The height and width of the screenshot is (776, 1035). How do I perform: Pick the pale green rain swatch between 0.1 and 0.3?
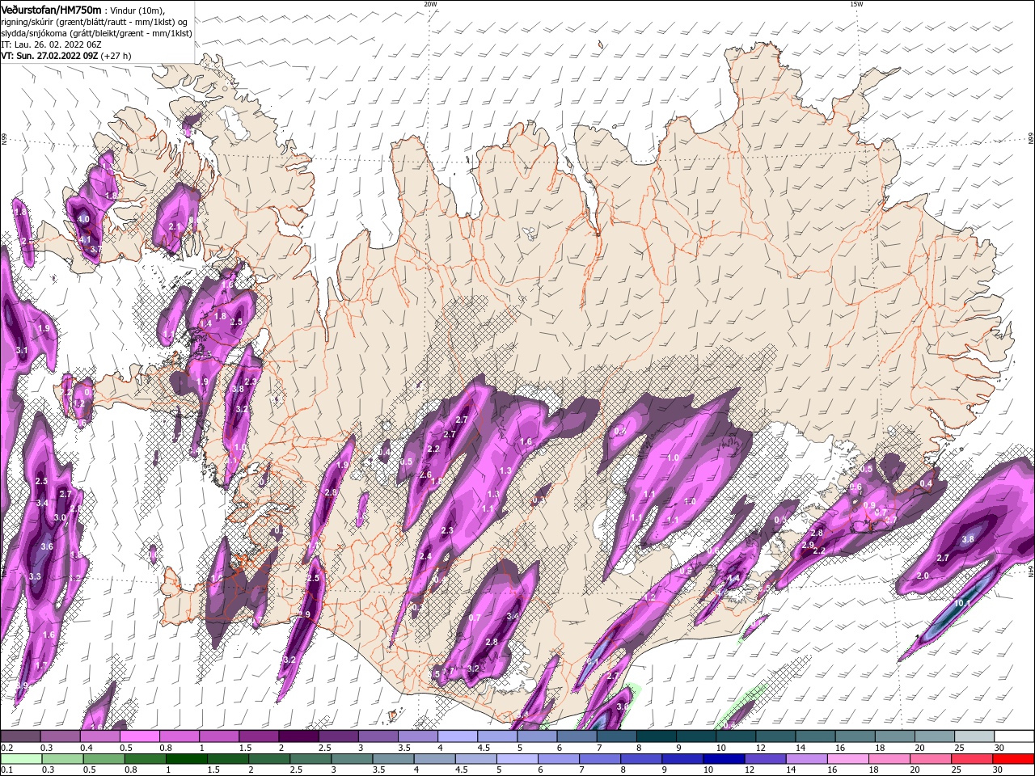(20, 759)
